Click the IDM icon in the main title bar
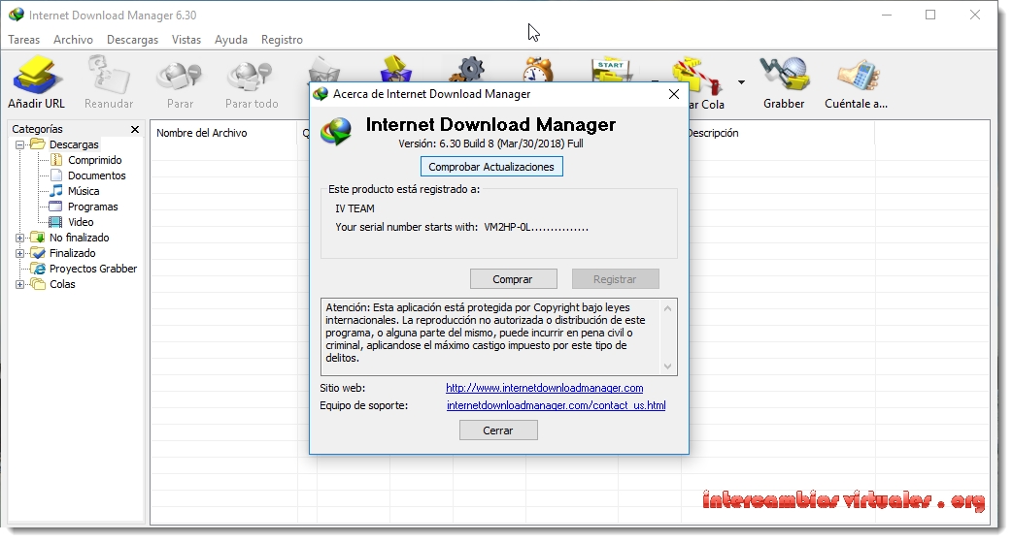 pos(17,15)
